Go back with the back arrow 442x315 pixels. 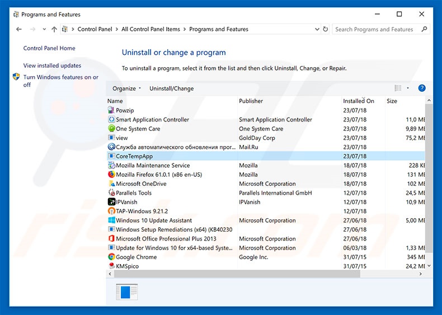click(x=19, y=29)
